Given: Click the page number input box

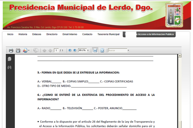Looking at the screenshot, I should click(56, 51).
